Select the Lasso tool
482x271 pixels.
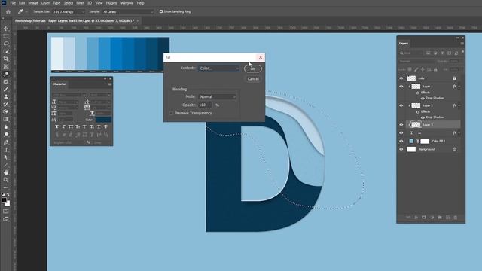(x=6, y=44)
